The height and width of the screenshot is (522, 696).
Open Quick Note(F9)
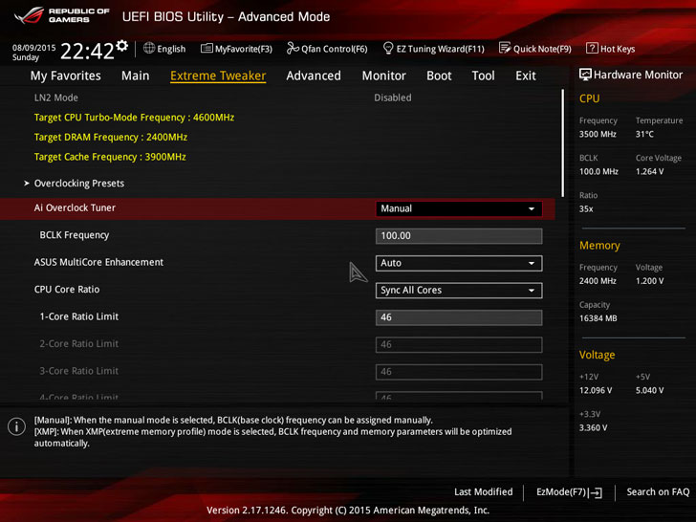(535, 49)
